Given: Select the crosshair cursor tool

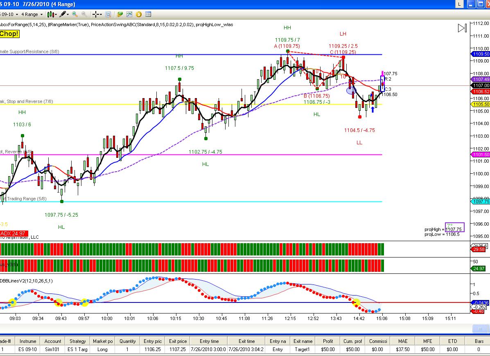Looking at the screenshot, I should pyautogui.click(x=96, y=14).
